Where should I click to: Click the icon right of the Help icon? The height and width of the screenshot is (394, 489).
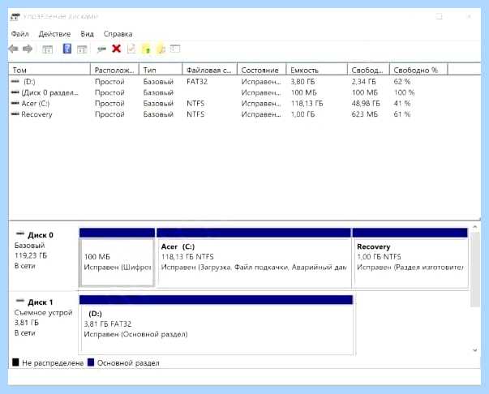pyautogui.click(x=82, y=49)
